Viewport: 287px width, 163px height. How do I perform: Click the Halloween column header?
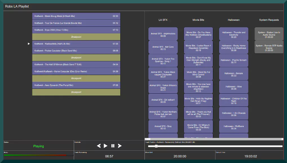pyautogui.click(x=233, y=20)
